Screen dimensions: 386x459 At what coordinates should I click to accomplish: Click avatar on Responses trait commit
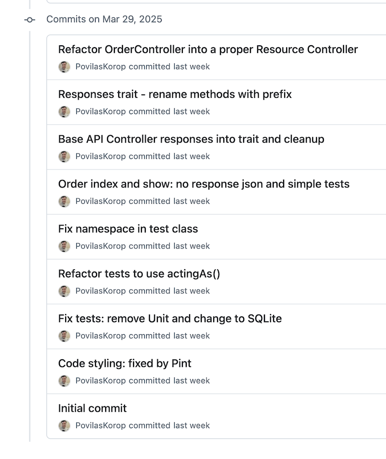tap(64, 112)
